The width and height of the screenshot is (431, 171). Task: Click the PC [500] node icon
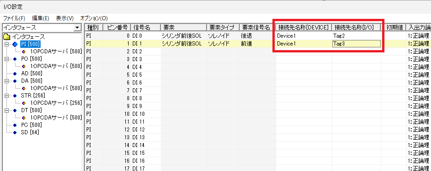point(15,125)
